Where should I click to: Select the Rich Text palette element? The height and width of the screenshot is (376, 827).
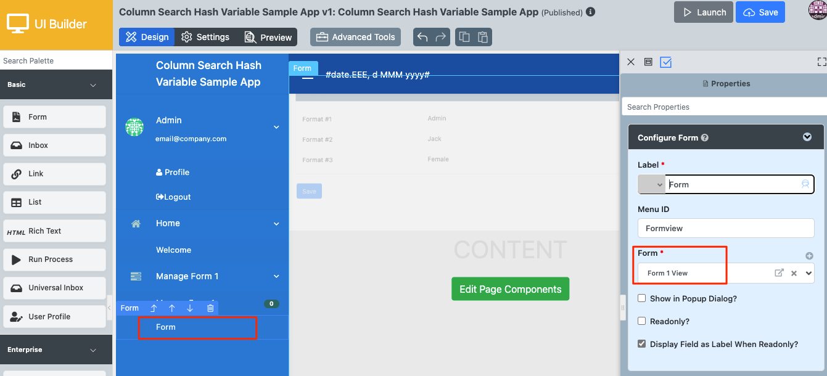54,231
